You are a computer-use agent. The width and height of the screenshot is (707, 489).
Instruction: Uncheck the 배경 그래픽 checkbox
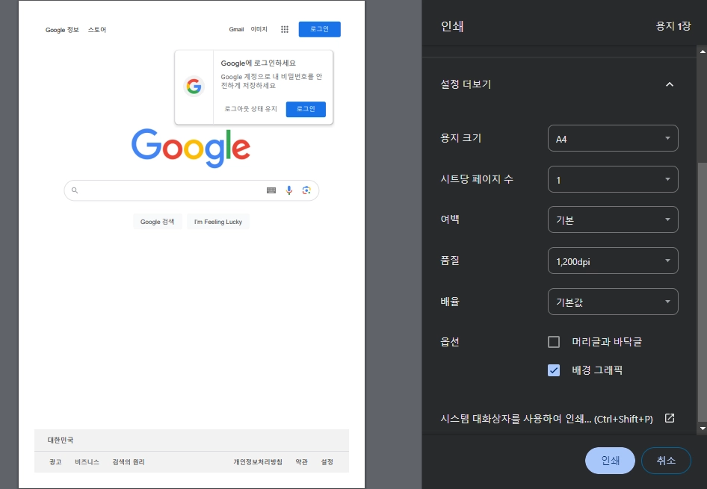(554, 370)
